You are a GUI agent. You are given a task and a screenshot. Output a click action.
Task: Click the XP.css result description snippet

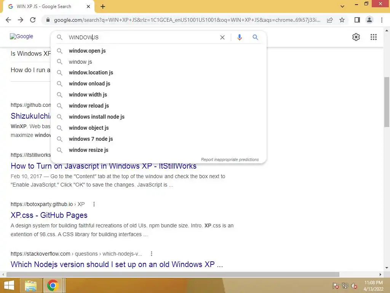coord(122,230)
